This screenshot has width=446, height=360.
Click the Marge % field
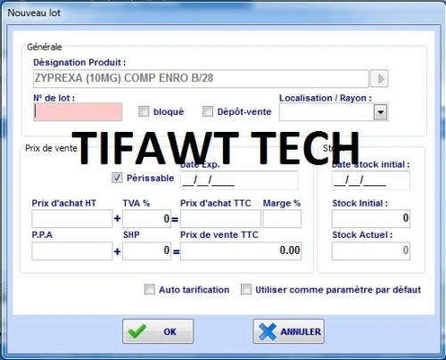coord(282,218)
